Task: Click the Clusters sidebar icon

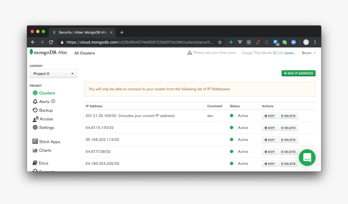Action: coord(35,93)
